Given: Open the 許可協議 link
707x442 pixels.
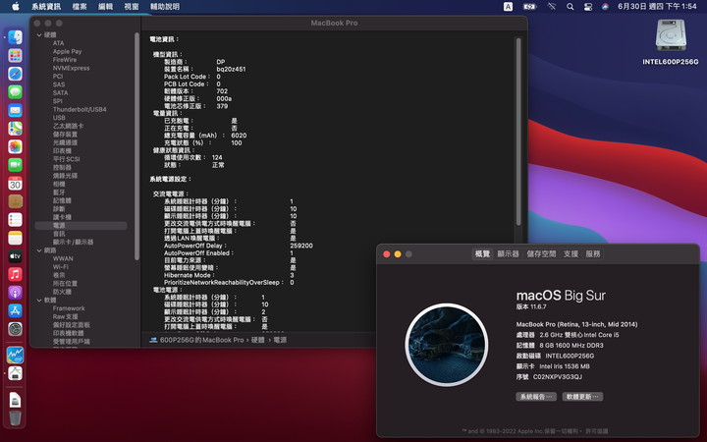Looking at the screenshot, I should pos(597,431).
